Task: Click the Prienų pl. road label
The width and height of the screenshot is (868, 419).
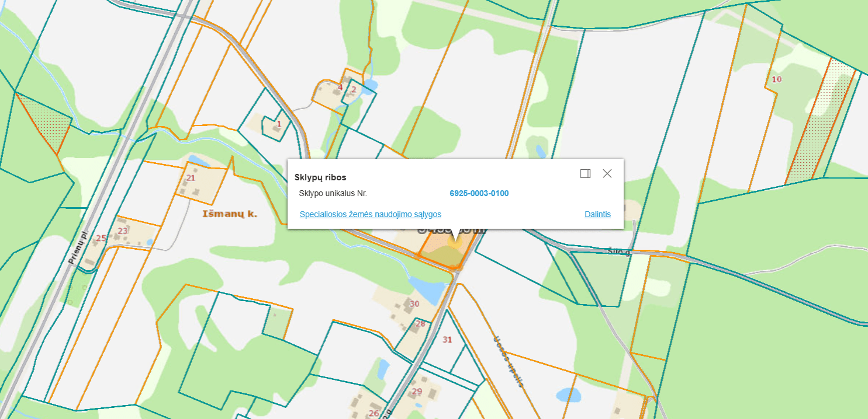Action: pos(77,247)
